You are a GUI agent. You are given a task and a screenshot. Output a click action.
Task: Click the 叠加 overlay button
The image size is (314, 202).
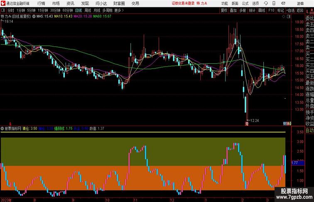(x=233, y=10)
